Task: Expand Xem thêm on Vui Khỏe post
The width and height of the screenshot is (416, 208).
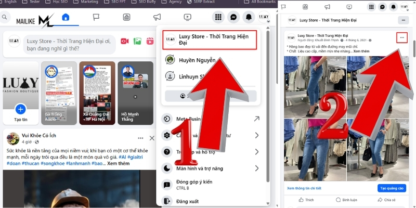Action: (x=119, y=163)
